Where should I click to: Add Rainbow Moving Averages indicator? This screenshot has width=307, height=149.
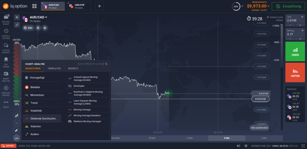pos(87,121)
